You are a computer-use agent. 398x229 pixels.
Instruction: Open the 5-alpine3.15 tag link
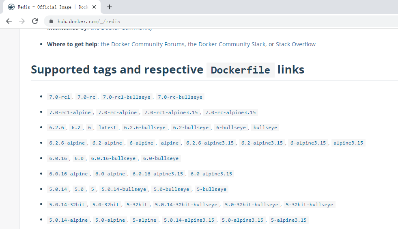(288, 220)
